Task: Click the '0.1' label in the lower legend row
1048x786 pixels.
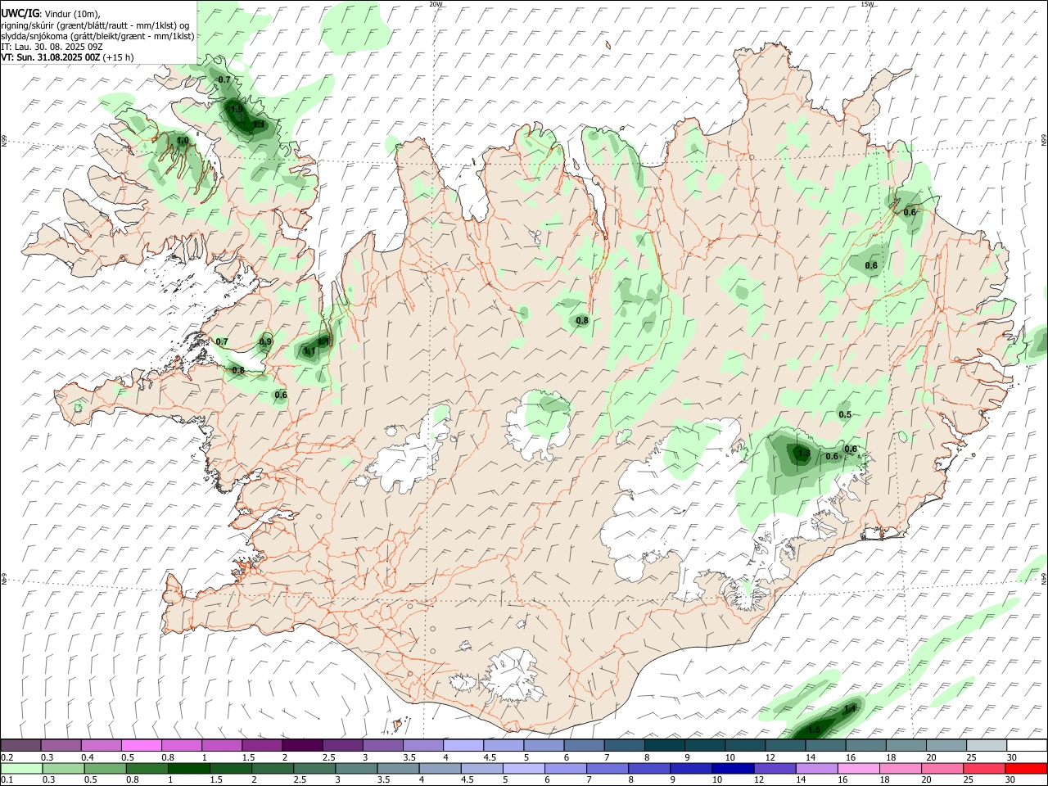Action: (7, 779)
